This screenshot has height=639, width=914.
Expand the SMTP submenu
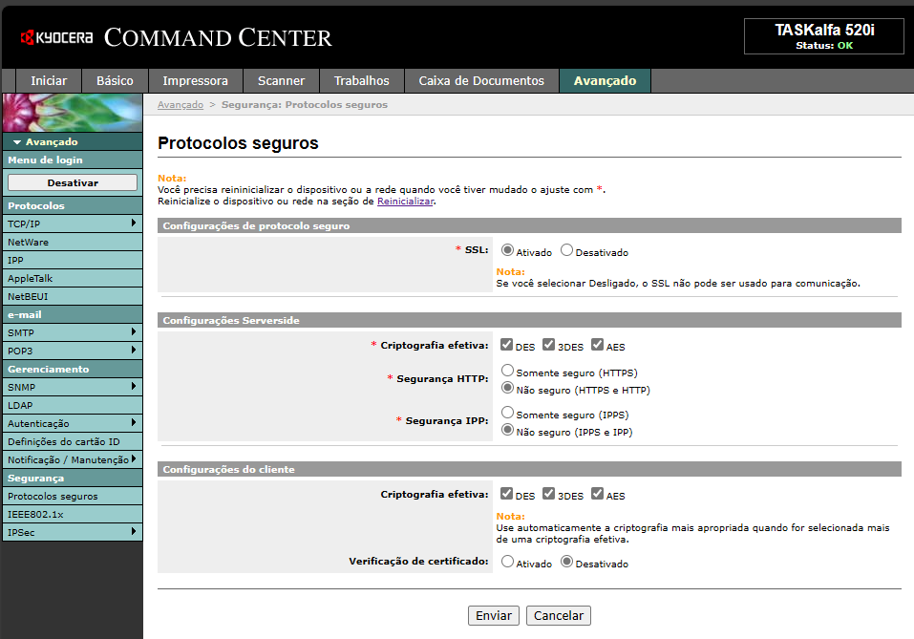click(x=134, y=332)
